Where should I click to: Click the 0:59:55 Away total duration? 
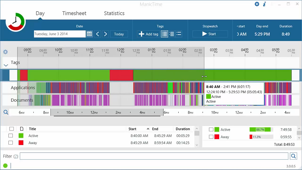[286, 137]
